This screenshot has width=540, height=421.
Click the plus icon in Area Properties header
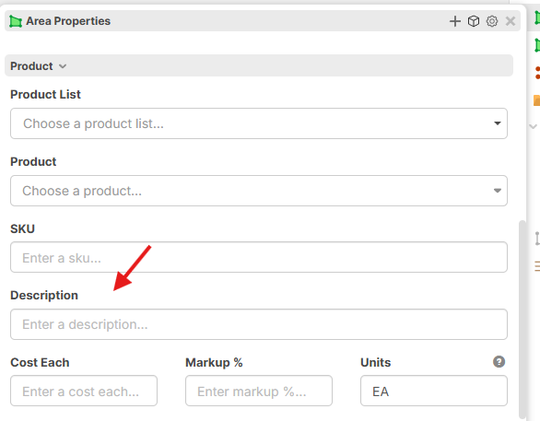coord(455,21)
